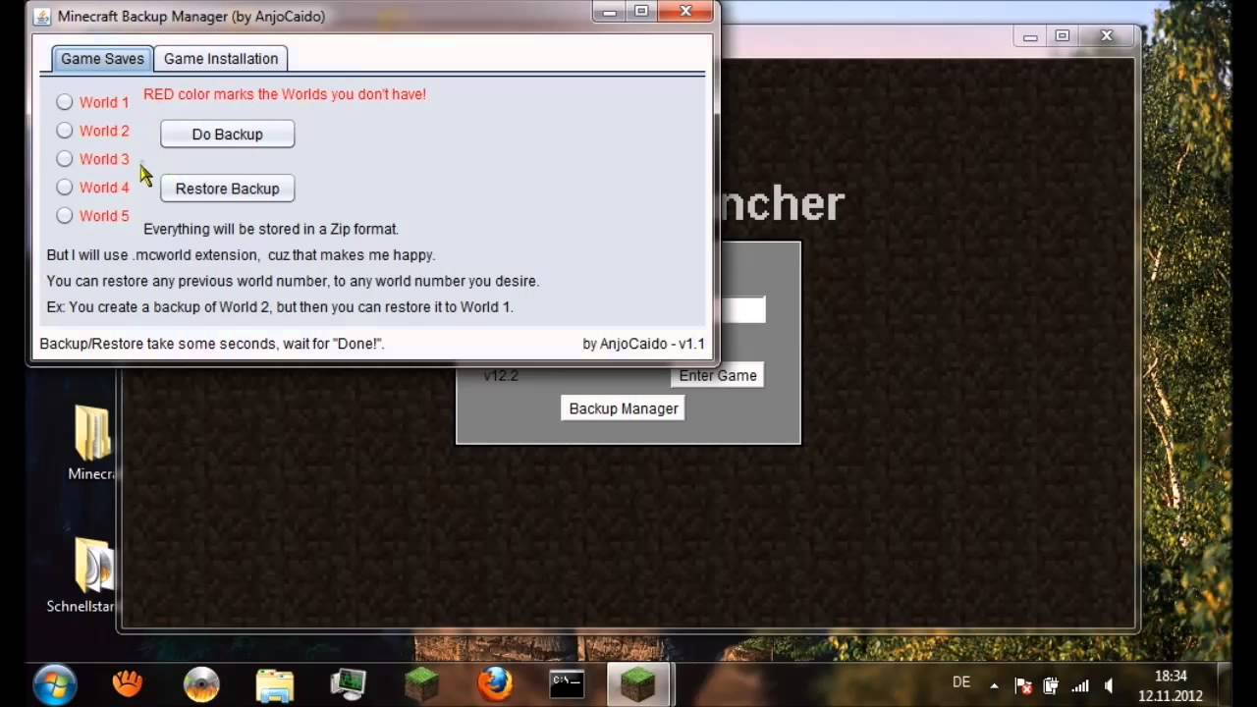Close the launcher window behind
The width and height of the screenshot is (1257, 707).
tap(1107, 36)
